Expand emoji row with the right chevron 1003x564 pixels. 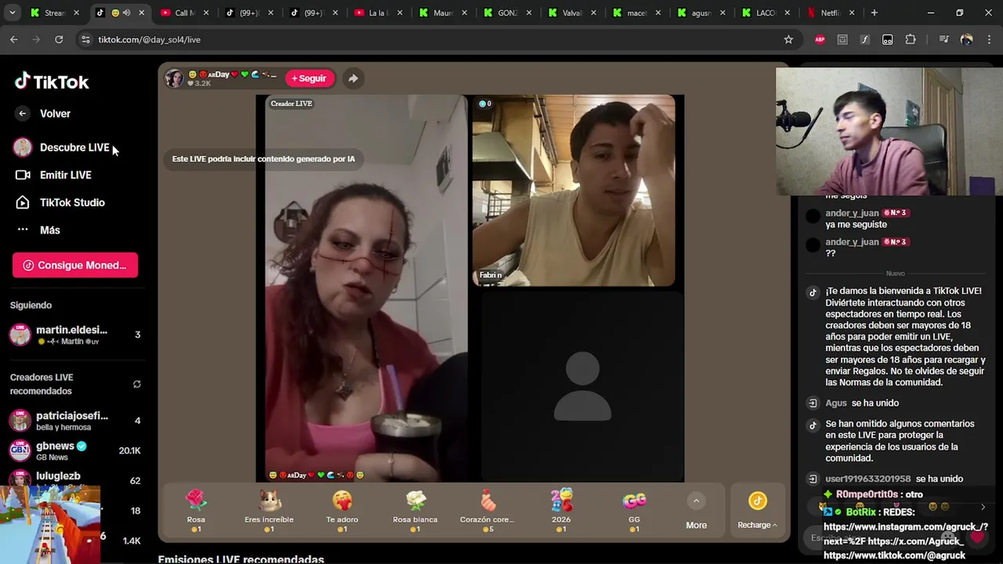pyautogui.click(x=983, y=508)
